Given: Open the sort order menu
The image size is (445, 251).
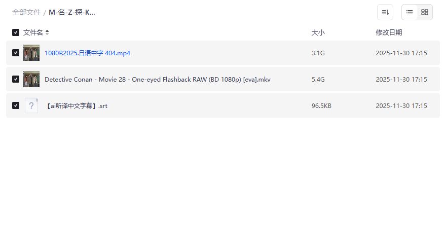Looking at the screenshot, I should click(385, 12).
